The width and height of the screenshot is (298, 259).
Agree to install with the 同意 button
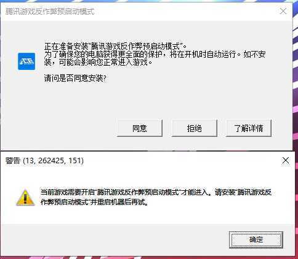[140, 128]
